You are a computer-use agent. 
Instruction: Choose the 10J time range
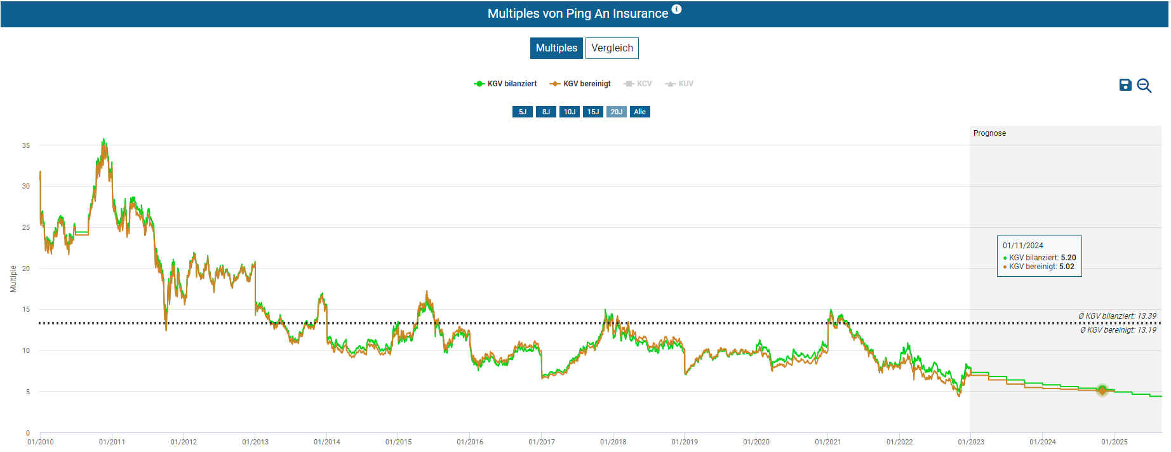pos(569,112)
